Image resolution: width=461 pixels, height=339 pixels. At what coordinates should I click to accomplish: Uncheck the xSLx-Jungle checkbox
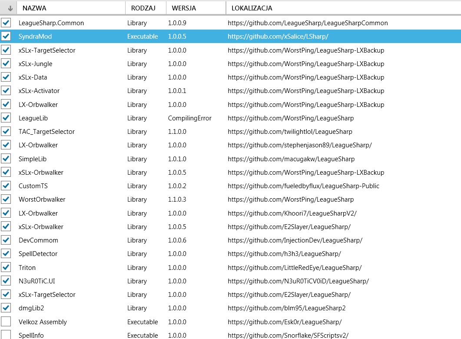click(6, 63)
